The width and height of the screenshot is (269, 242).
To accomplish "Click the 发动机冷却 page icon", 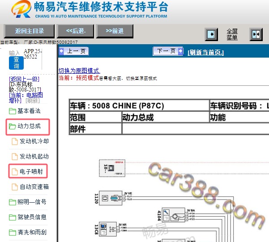I will pyautogui.click(x=15, y=142).
